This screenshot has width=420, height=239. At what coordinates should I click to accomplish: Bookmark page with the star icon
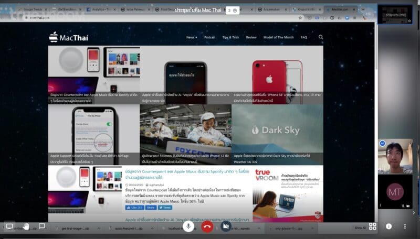click(x=300, y=18)
